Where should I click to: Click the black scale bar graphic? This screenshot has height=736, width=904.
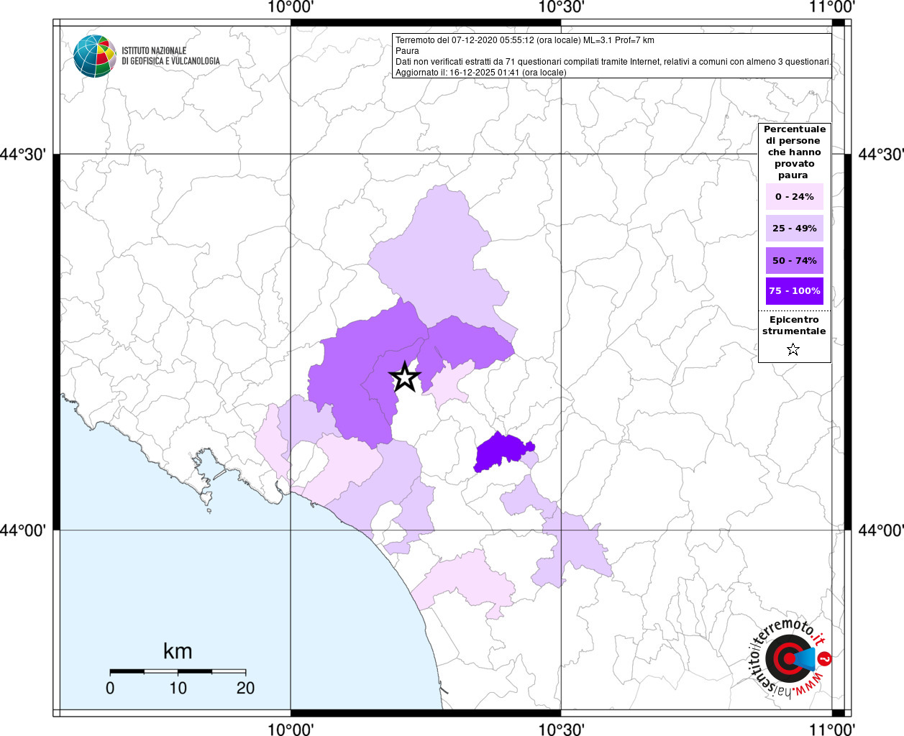tap(178, 671)
